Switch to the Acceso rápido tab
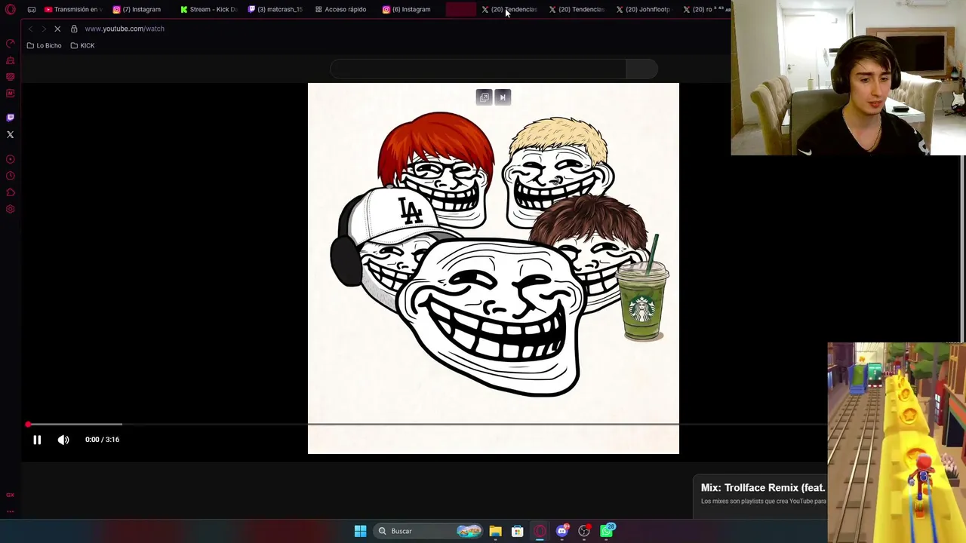This screenshot has height=543, width=966. [341, 9]
